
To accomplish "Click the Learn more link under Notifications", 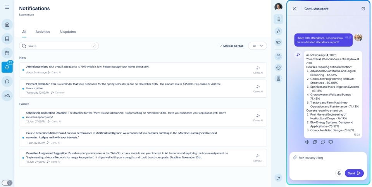I will [x=26, y=15].
